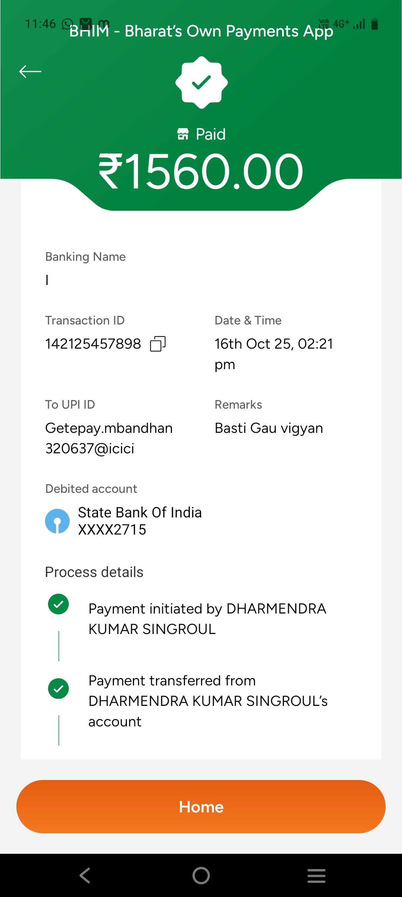Tap the merchant store icon beside Paid
The width and height of the screenshot is (402, 897).
click(183, 134)
